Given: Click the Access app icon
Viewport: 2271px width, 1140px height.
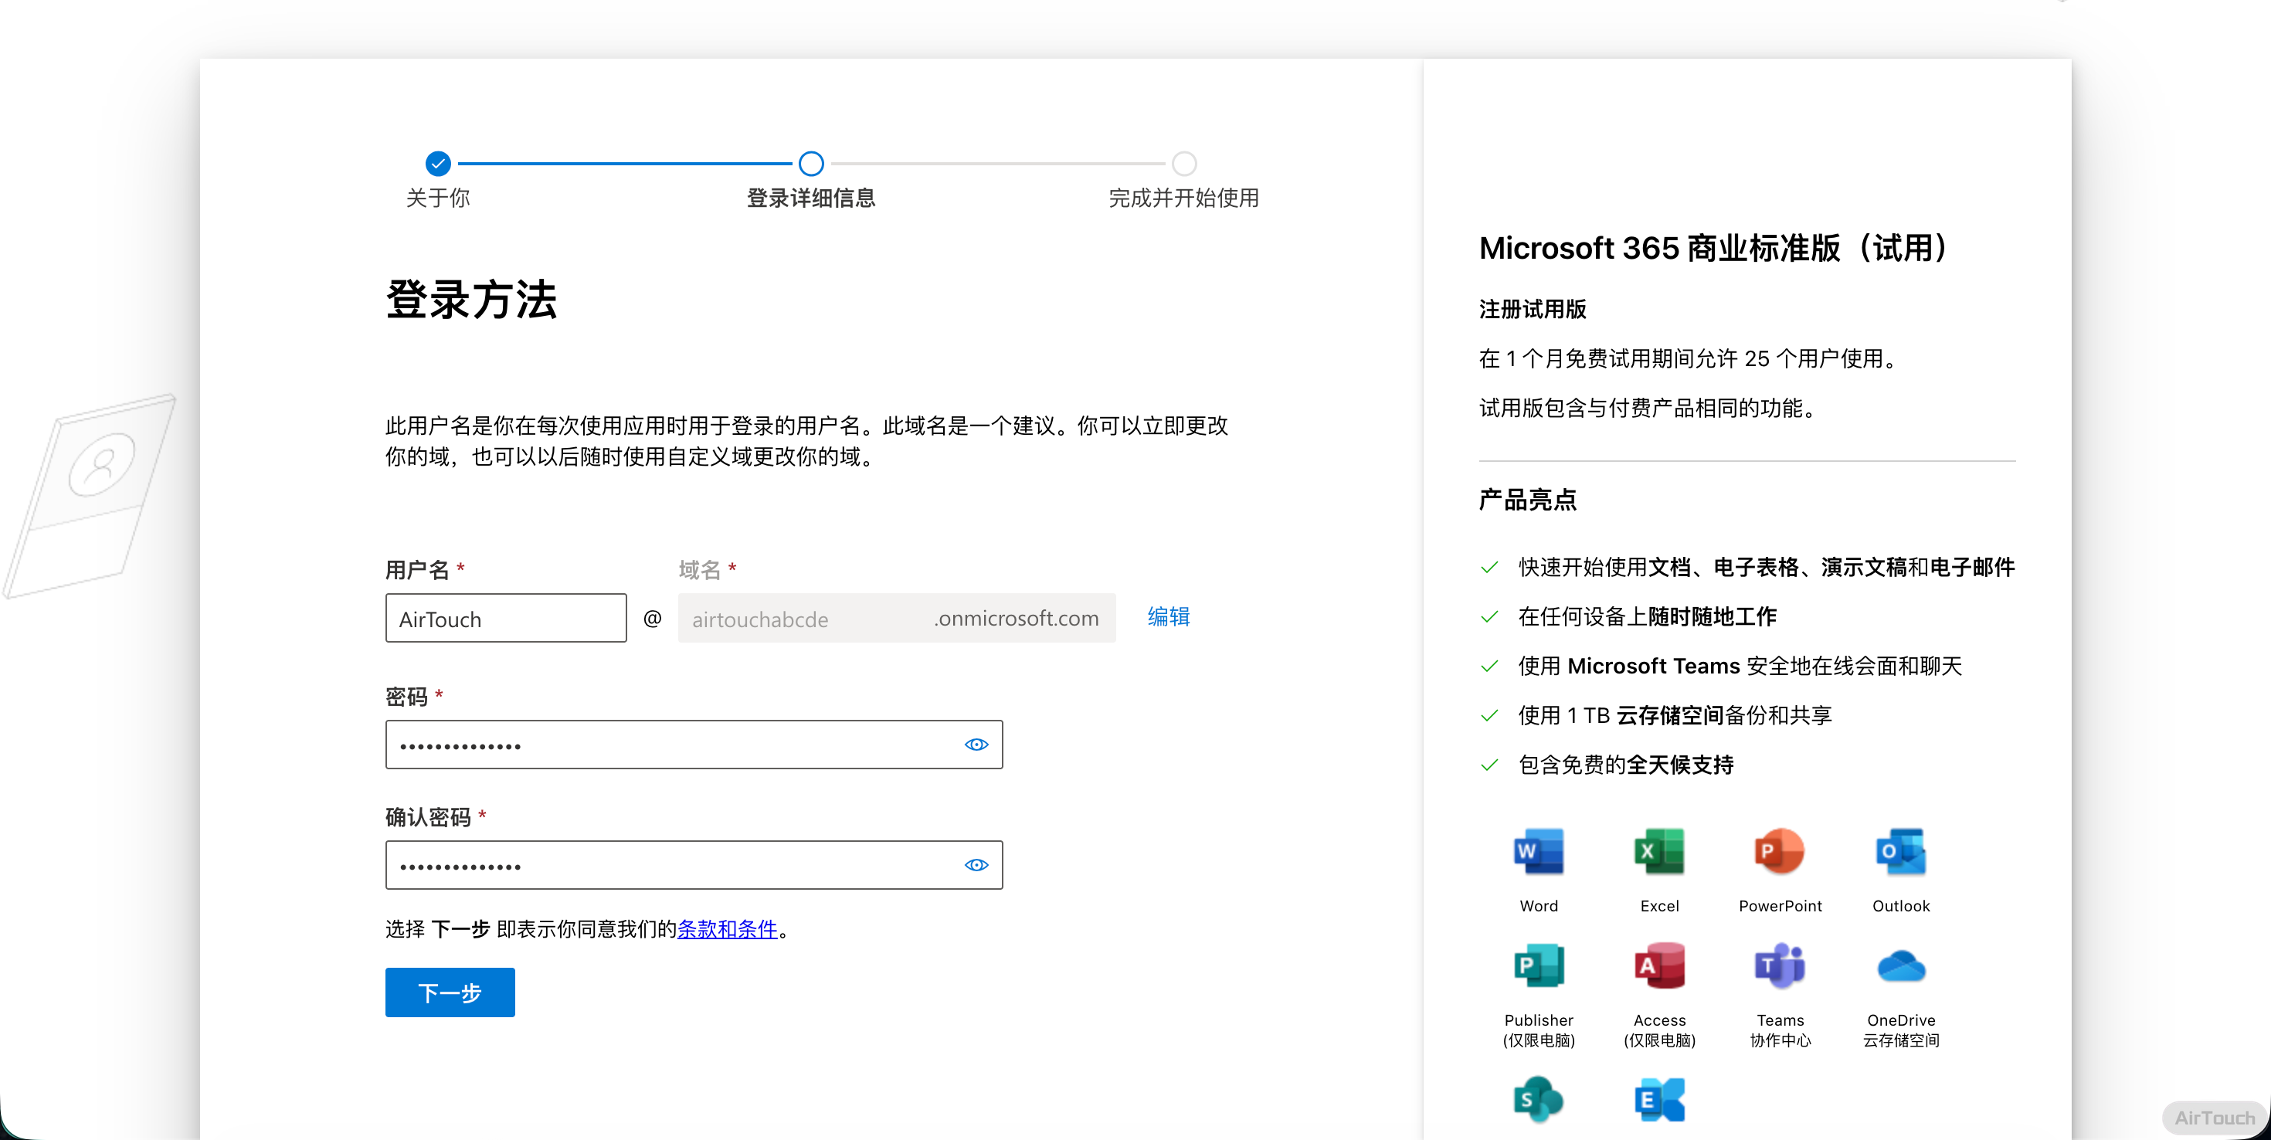Looking at the screenshot, I should [1658, 966].
